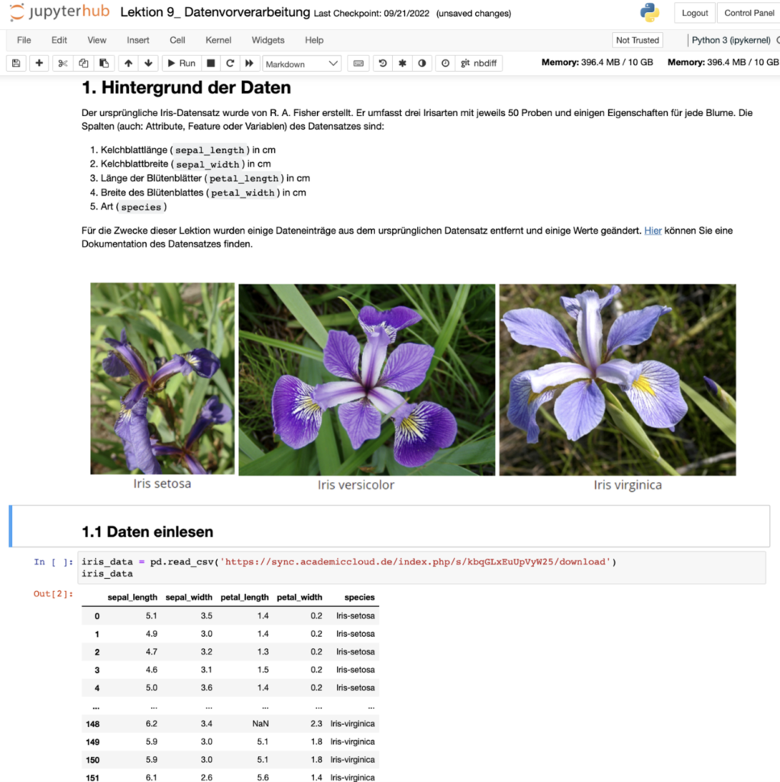Image resolution: width=780 pixels, height=782 pixels.
Task: Click the 'In [ ]:' cell prompt
Action: coord(53,562)
